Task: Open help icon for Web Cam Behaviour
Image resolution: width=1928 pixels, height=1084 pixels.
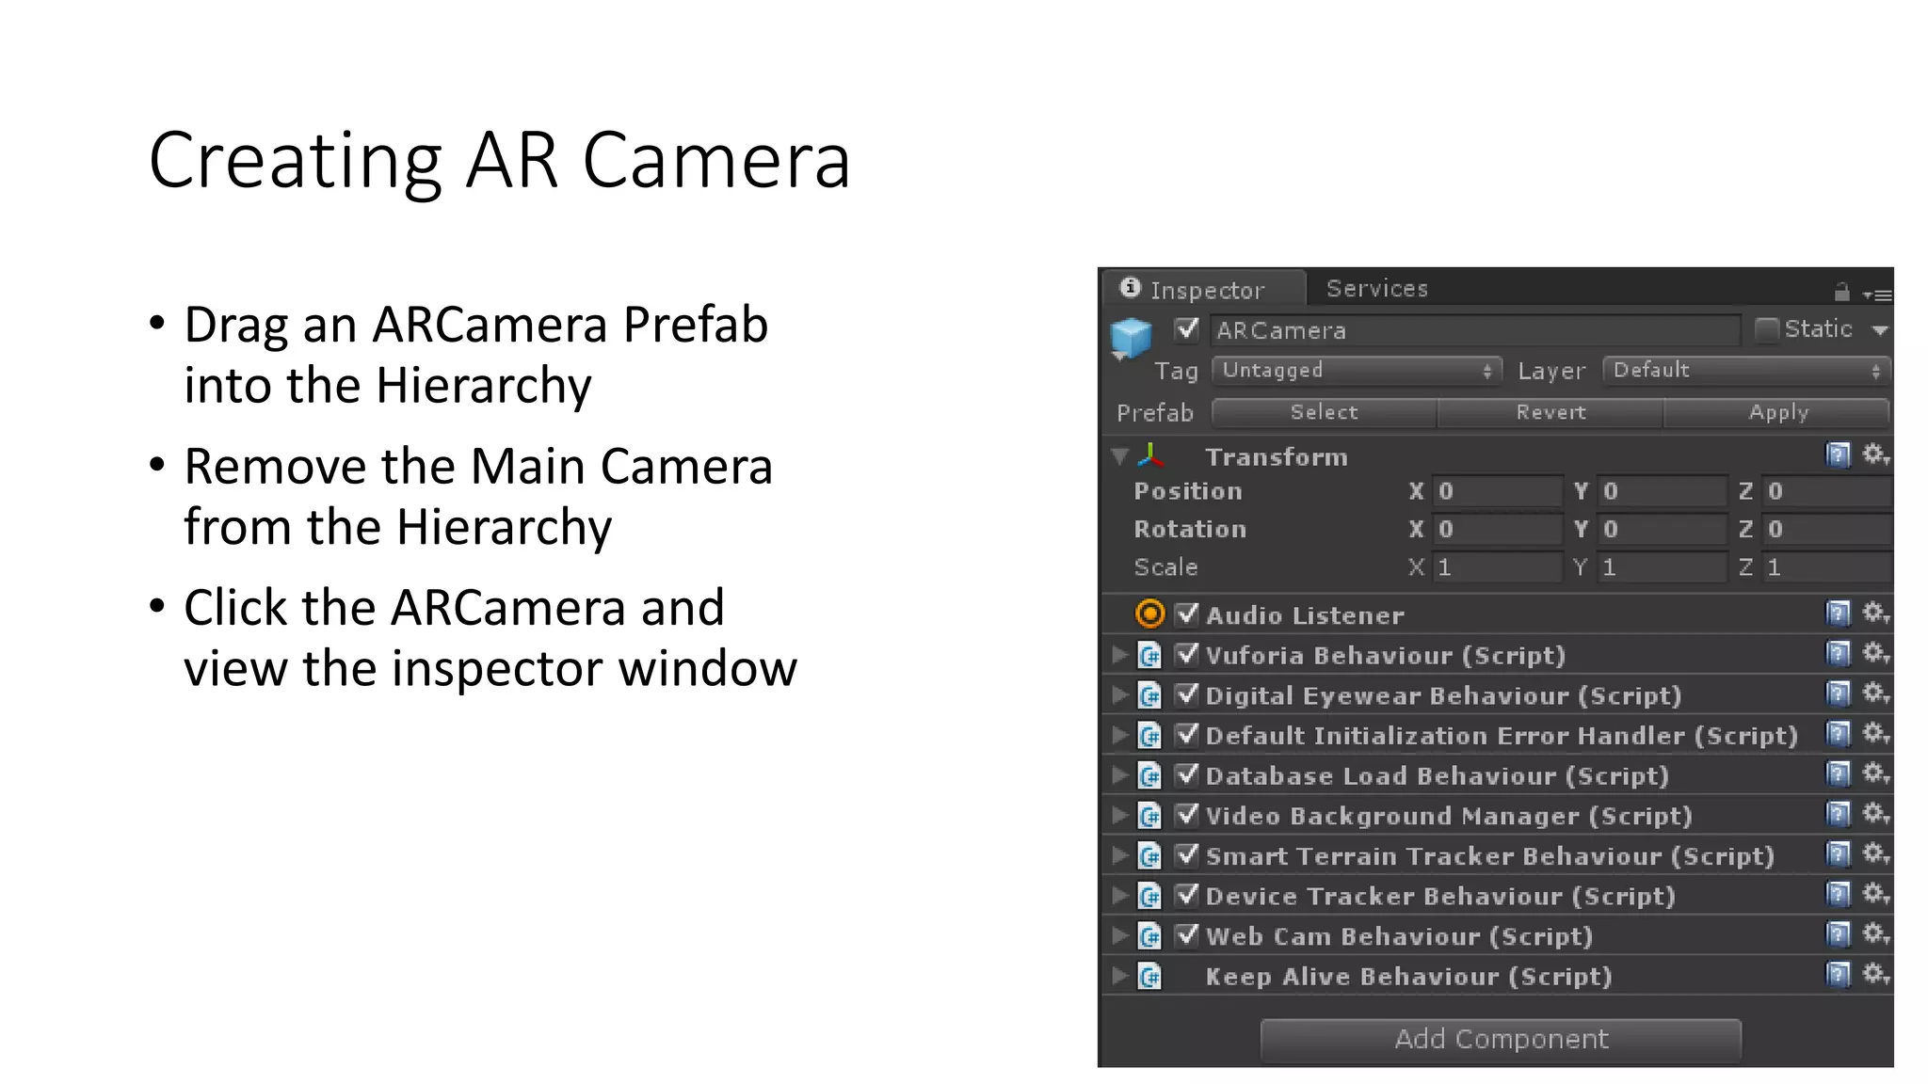Action: pos(1838,934)
